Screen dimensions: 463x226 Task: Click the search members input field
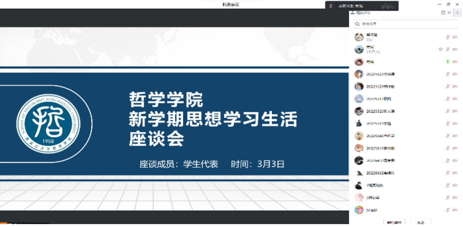pyautogui.click(x=407, y=24)
